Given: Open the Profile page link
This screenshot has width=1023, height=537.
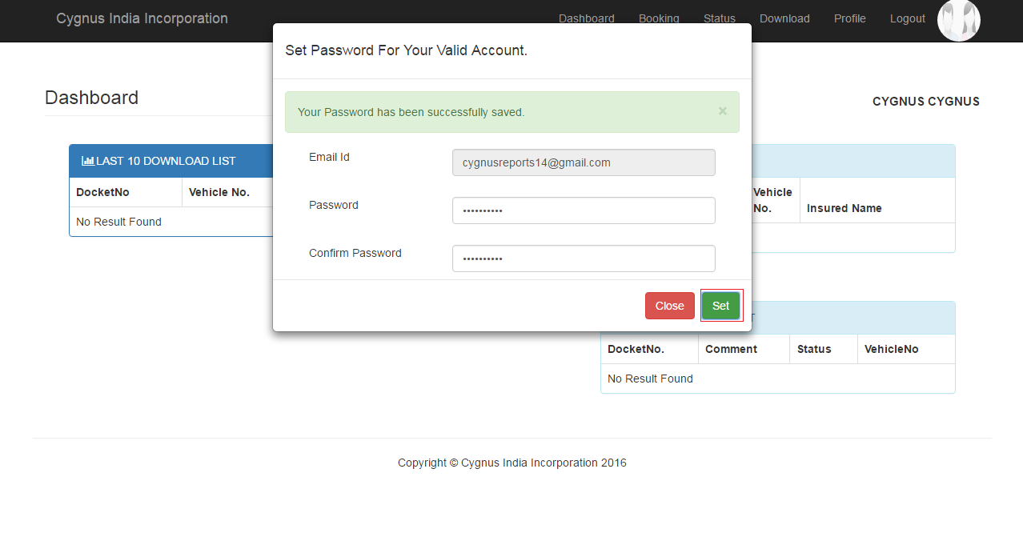Looking at the screenshot, I should point(850,18).
